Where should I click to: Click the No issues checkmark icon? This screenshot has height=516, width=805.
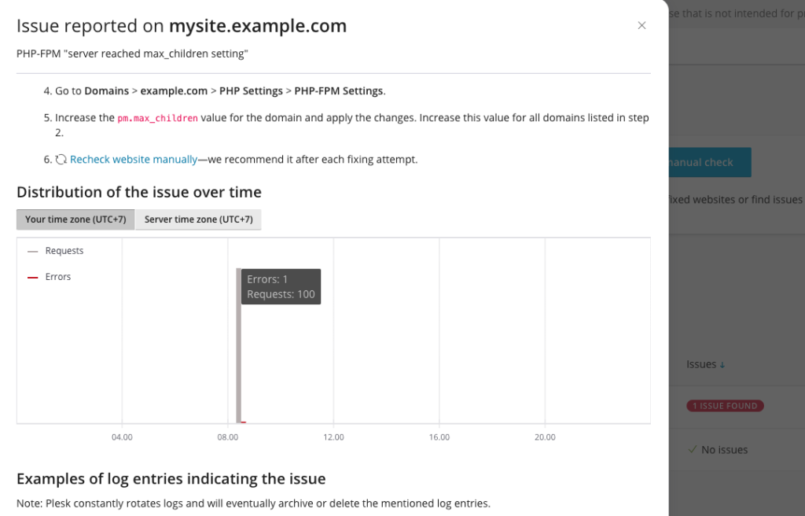693,450
